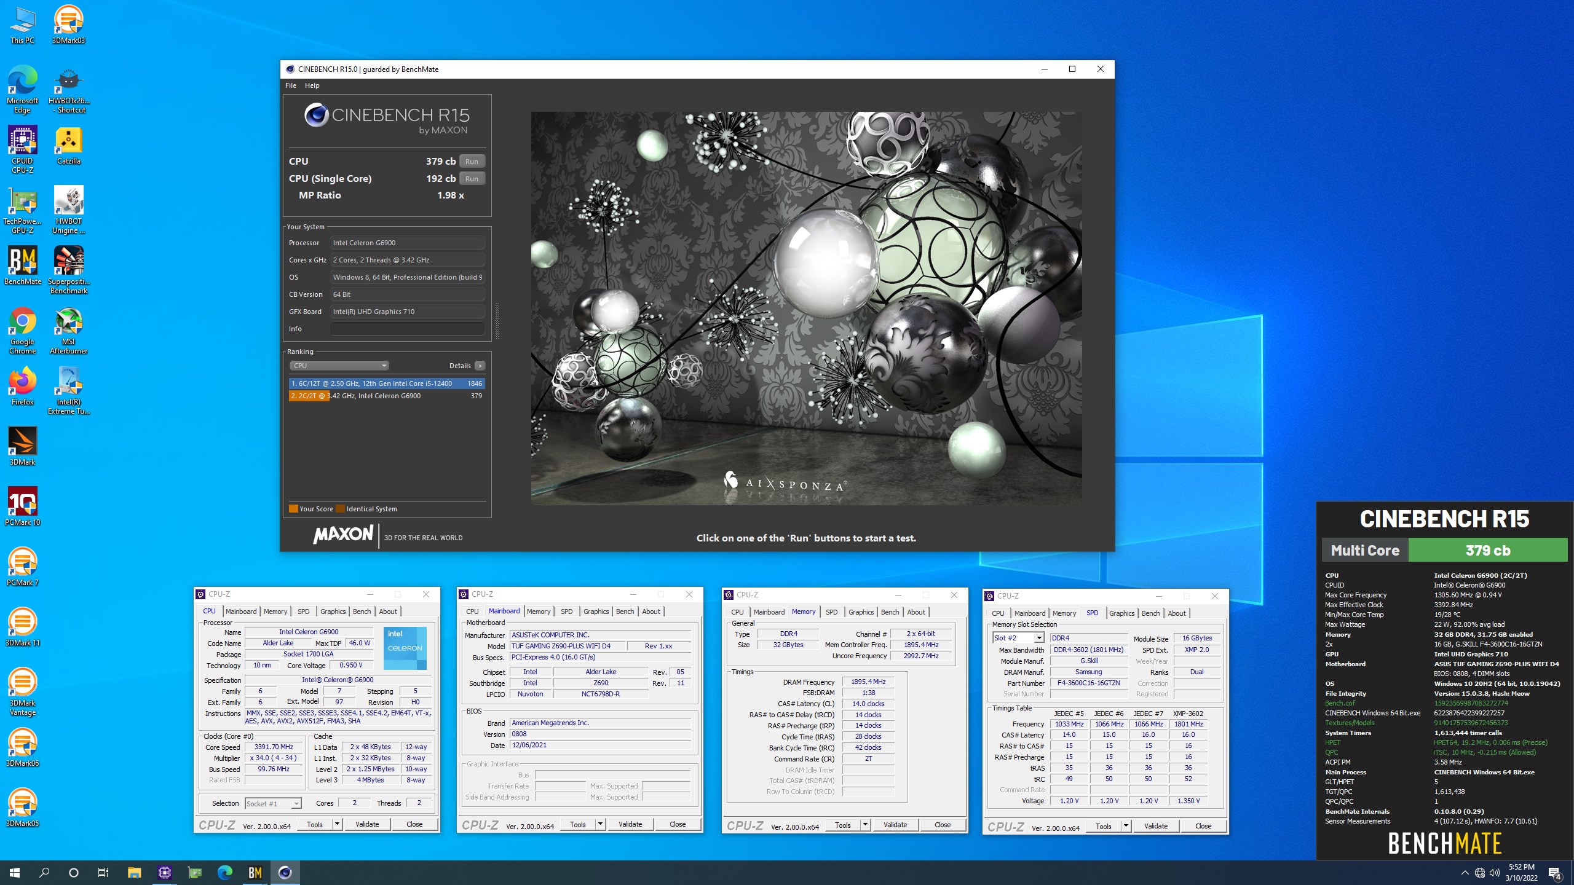This screenshot has width=1574, height=885.
Task: Expand the ranking Details arrow
Action: click(480, 366)
